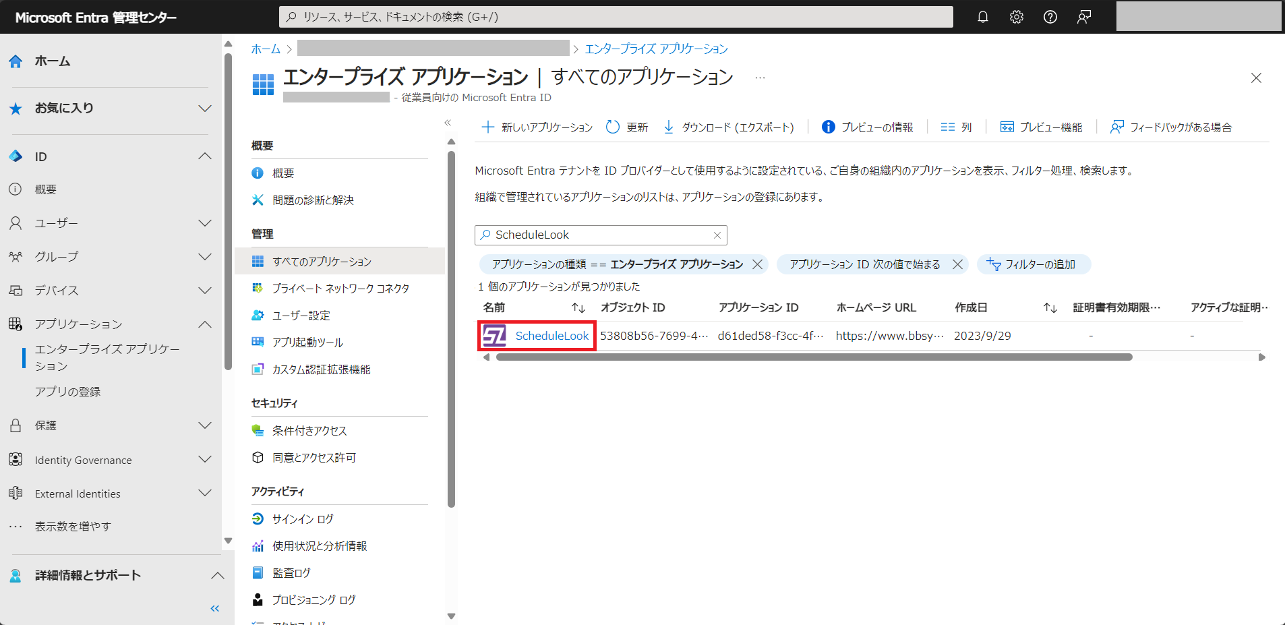Open help question mark icon
Viewport: 1285px width, 625px height.
tap(1050, 17)
